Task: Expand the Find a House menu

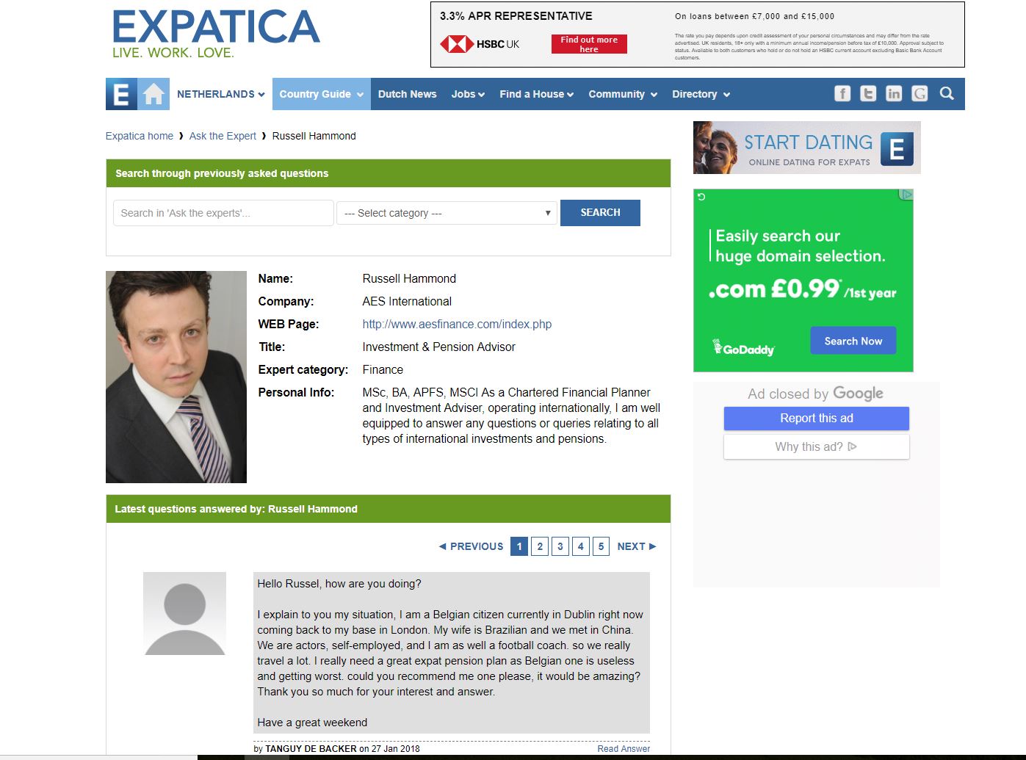Action: 536,94
